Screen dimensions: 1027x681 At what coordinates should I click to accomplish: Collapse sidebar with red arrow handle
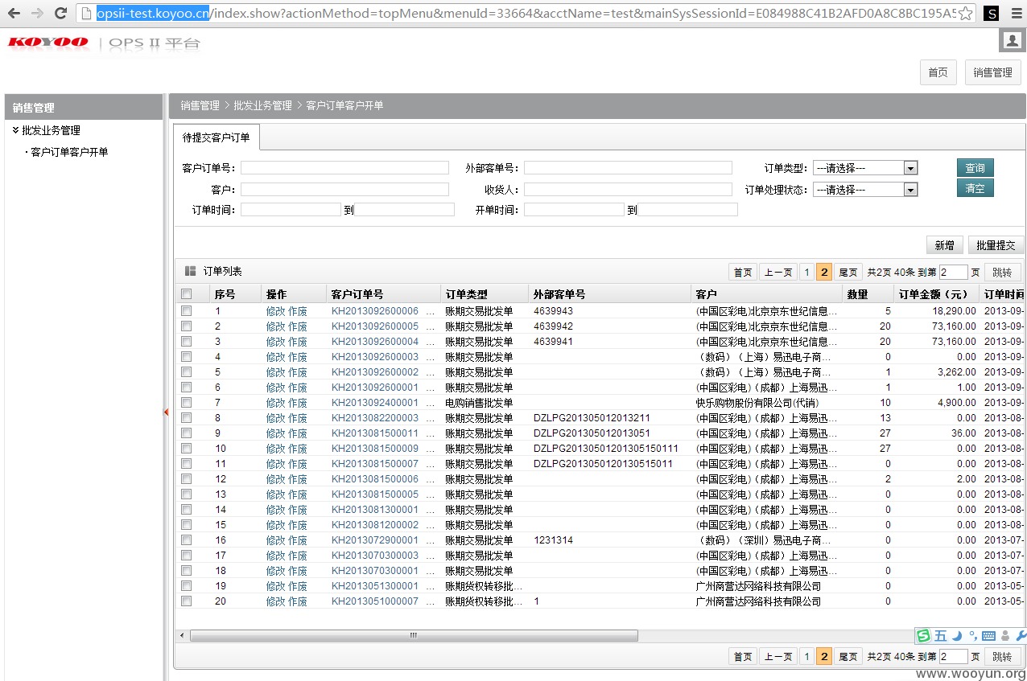[166, 412]
